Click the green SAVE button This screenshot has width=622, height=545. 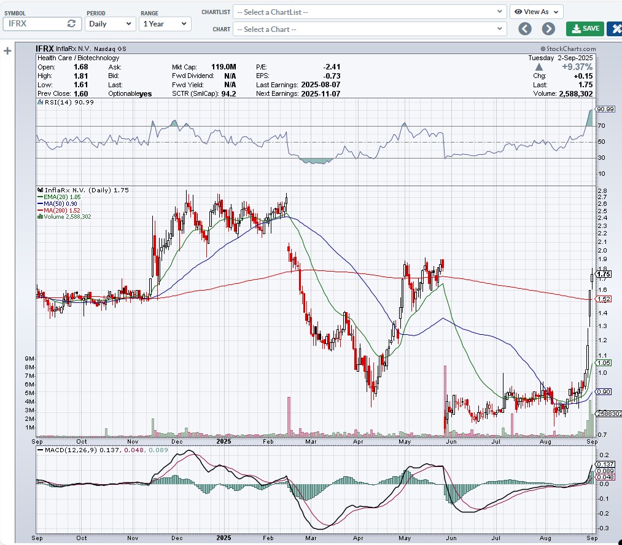click(585, 29)
